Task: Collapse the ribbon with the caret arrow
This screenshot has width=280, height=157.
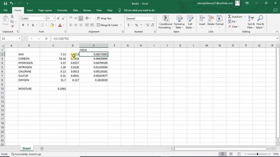Action: coord(277,31)
